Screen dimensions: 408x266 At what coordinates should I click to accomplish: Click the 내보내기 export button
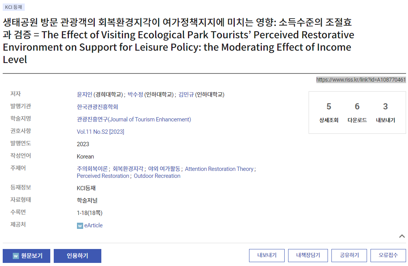[267, 255]
